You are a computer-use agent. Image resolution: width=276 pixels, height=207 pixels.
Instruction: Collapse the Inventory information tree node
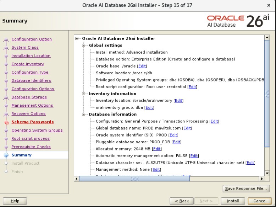84,94
